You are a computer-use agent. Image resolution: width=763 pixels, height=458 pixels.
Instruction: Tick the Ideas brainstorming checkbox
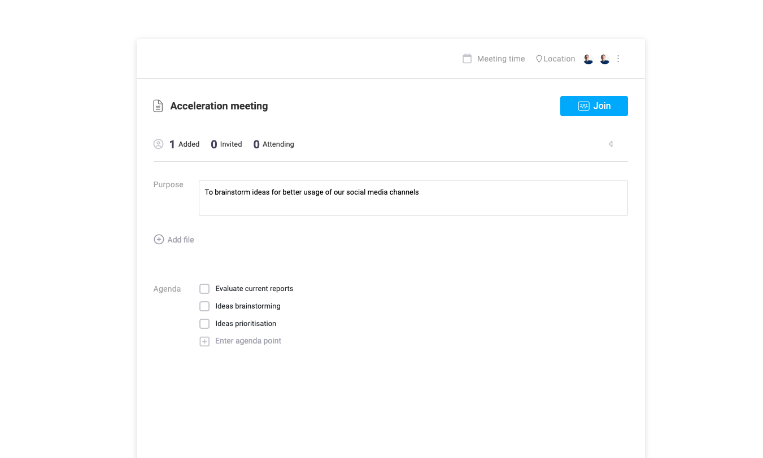point(204,306)
